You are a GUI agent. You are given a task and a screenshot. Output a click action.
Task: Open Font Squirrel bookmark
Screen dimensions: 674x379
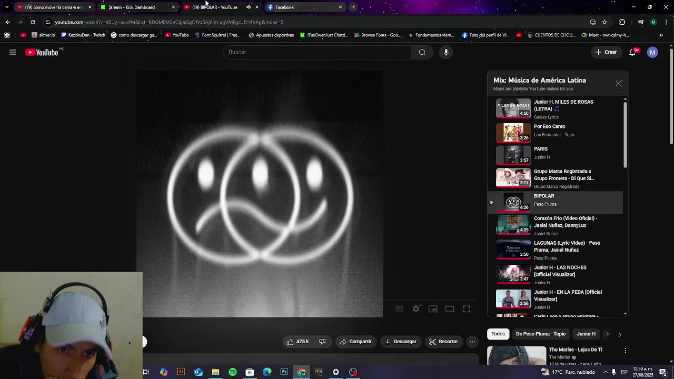click(217, 35)
